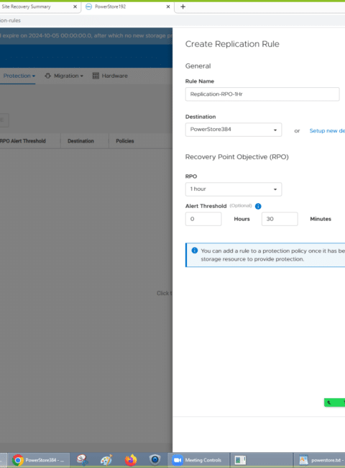Sort by Destination column header
This screenshot has width=345, height=468.
[x=80, y=141]
